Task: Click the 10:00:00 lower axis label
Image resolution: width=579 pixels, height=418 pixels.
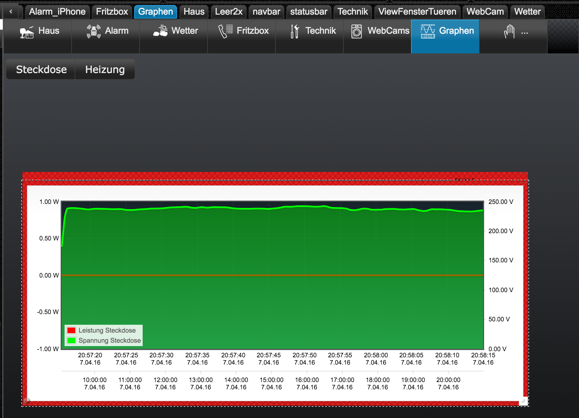Action: coord(95,383)
